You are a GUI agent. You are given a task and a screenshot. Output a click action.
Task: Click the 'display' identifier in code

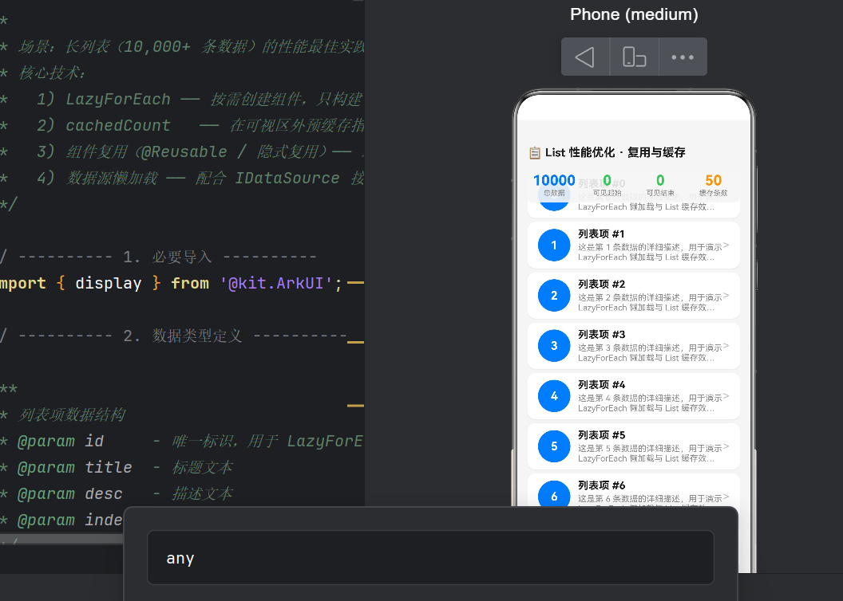point(108,283)
